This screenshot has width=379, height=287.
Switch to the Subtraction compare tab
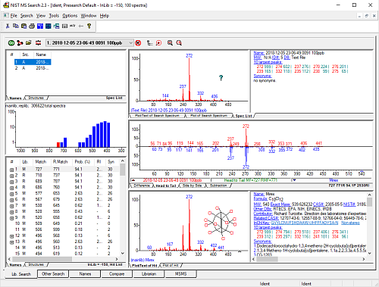(218, 186)
